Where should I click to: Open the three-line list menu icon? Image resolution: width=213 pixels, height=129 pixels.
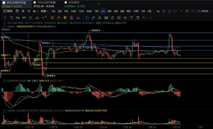(181, 11)
